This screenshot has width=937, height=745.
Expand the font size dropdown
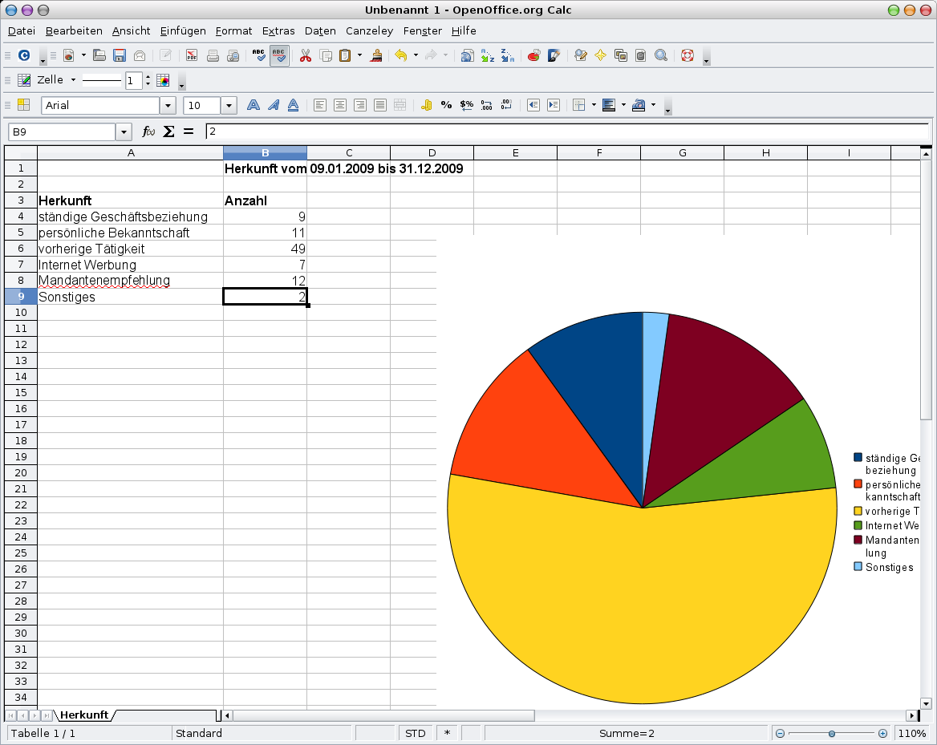[229, 105]
